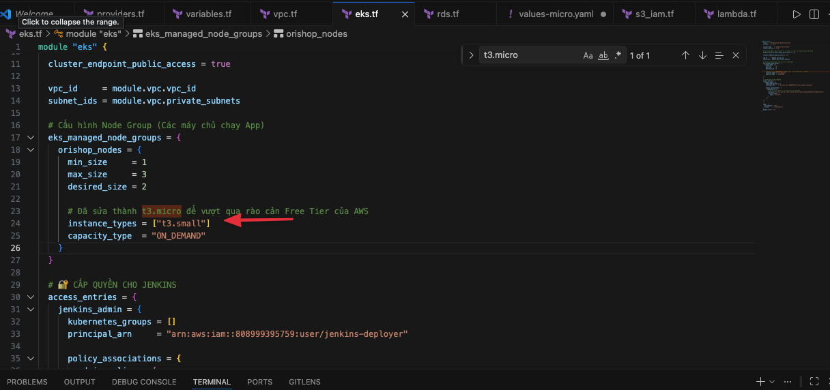This screenshot has height=390, width=830.
Task: Collapse the access_entries block at line 30
Action: pyautogui.click(x=30, y=297)
